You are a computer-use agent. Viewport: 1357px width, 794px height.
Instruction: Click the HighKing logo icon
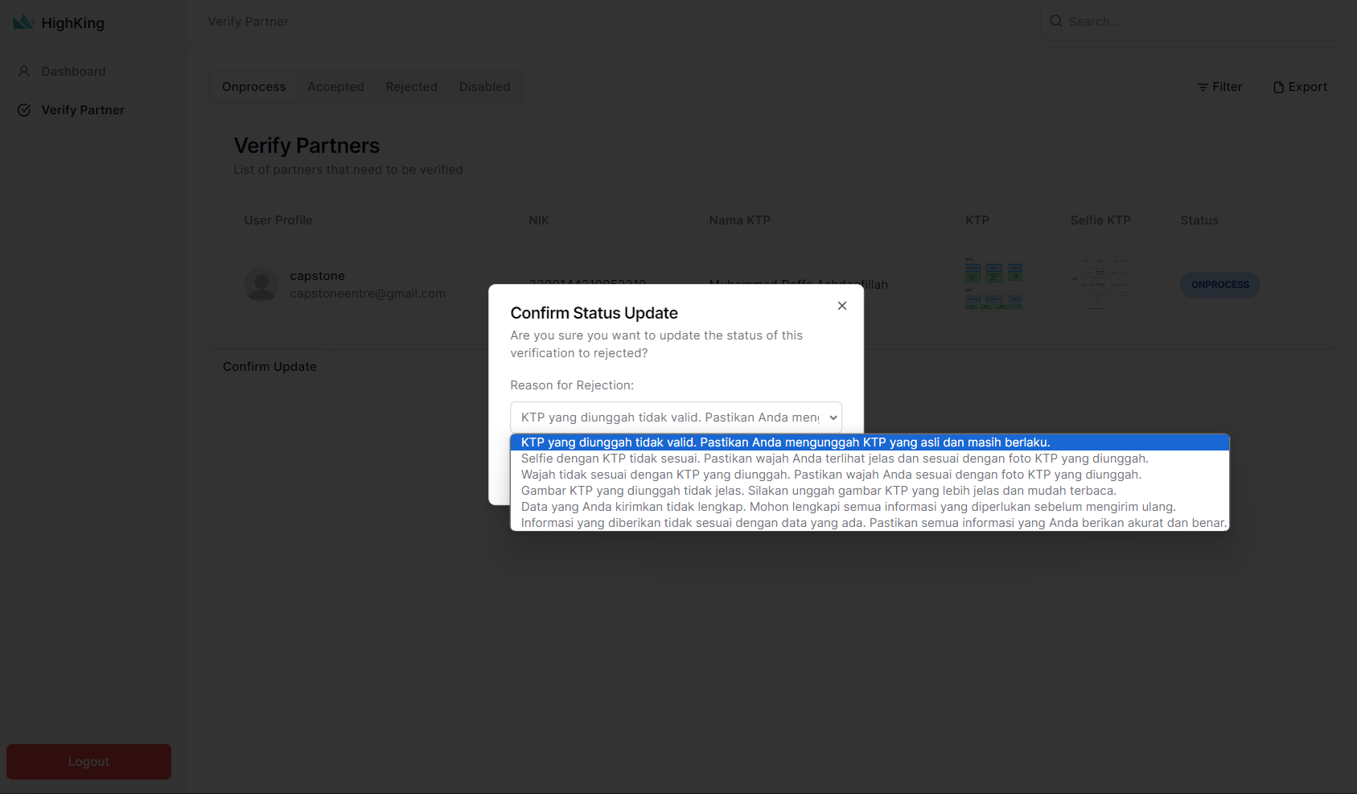23,23
